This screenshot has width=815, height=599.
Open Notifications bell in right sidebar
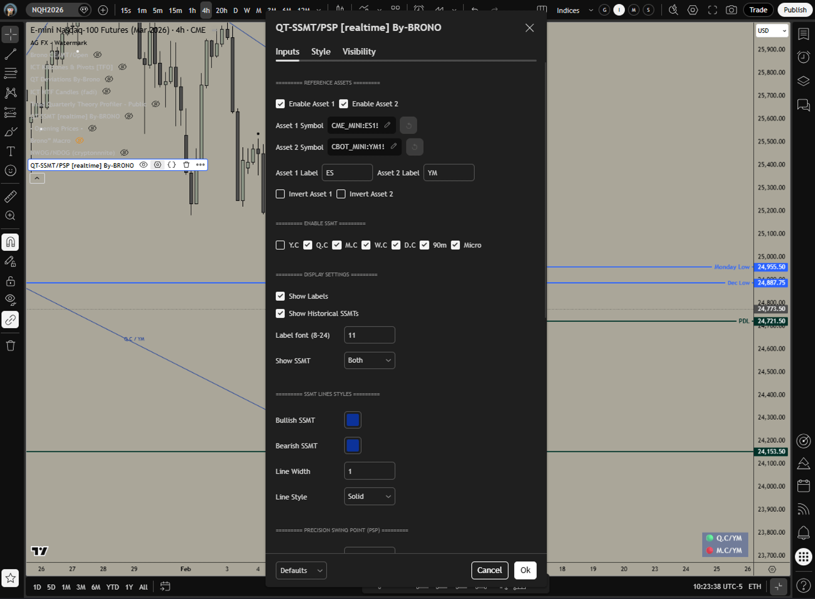(803, 532)
